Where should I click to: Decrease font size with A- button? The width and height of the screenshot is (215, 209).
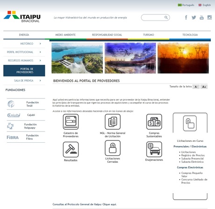point(196,87)
